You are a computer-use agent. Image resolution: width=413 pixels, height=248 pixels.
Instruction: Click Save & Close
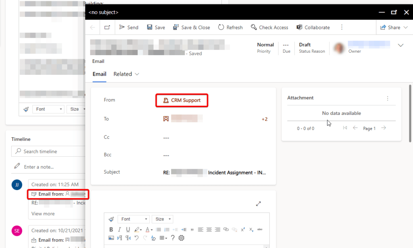(x=192, y=27)
